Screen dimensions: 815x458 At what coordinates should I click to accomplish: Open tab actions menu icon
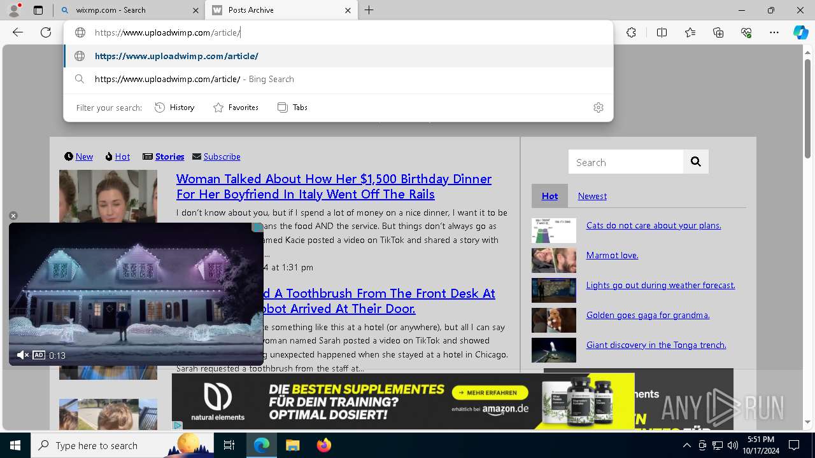(38, 10)
